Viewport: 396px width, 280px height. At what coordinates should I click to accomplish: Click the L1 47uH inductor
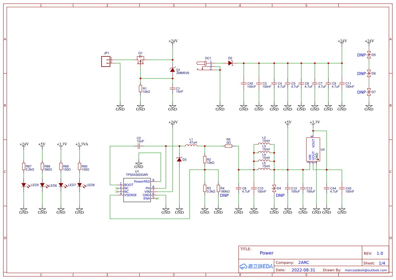[191, 146]
